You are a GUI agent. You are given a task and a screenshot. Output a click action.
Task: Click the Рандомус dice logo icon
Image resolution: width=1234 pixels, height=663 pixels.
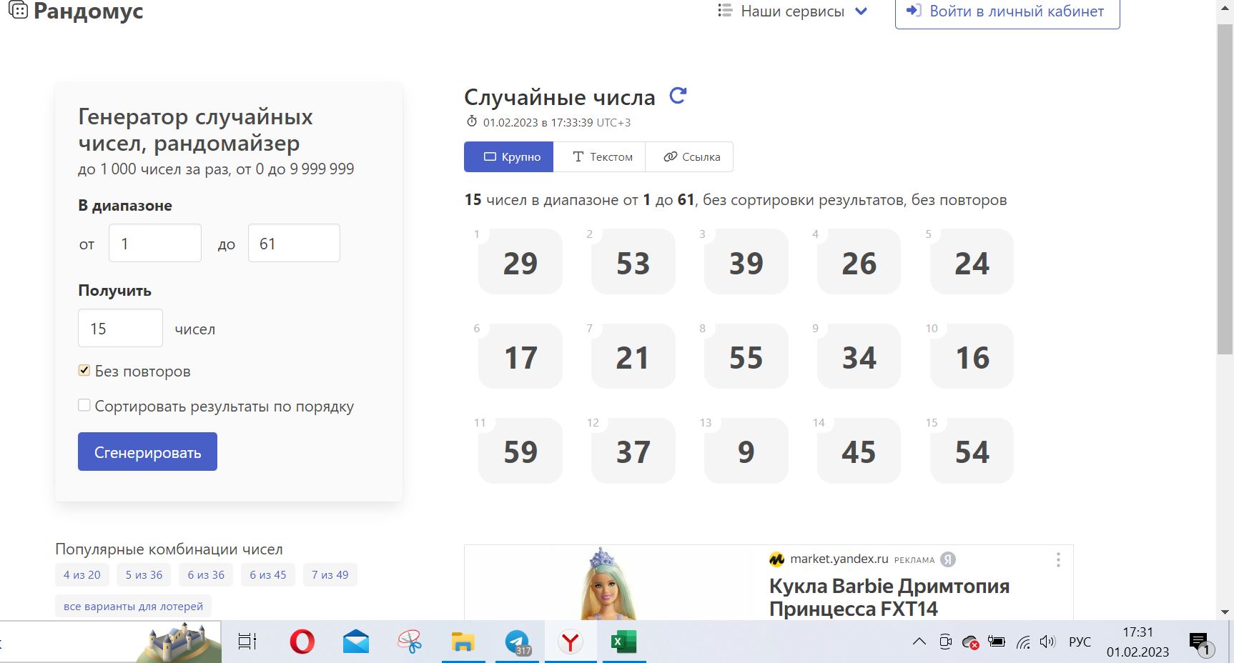tap(18, 10)
